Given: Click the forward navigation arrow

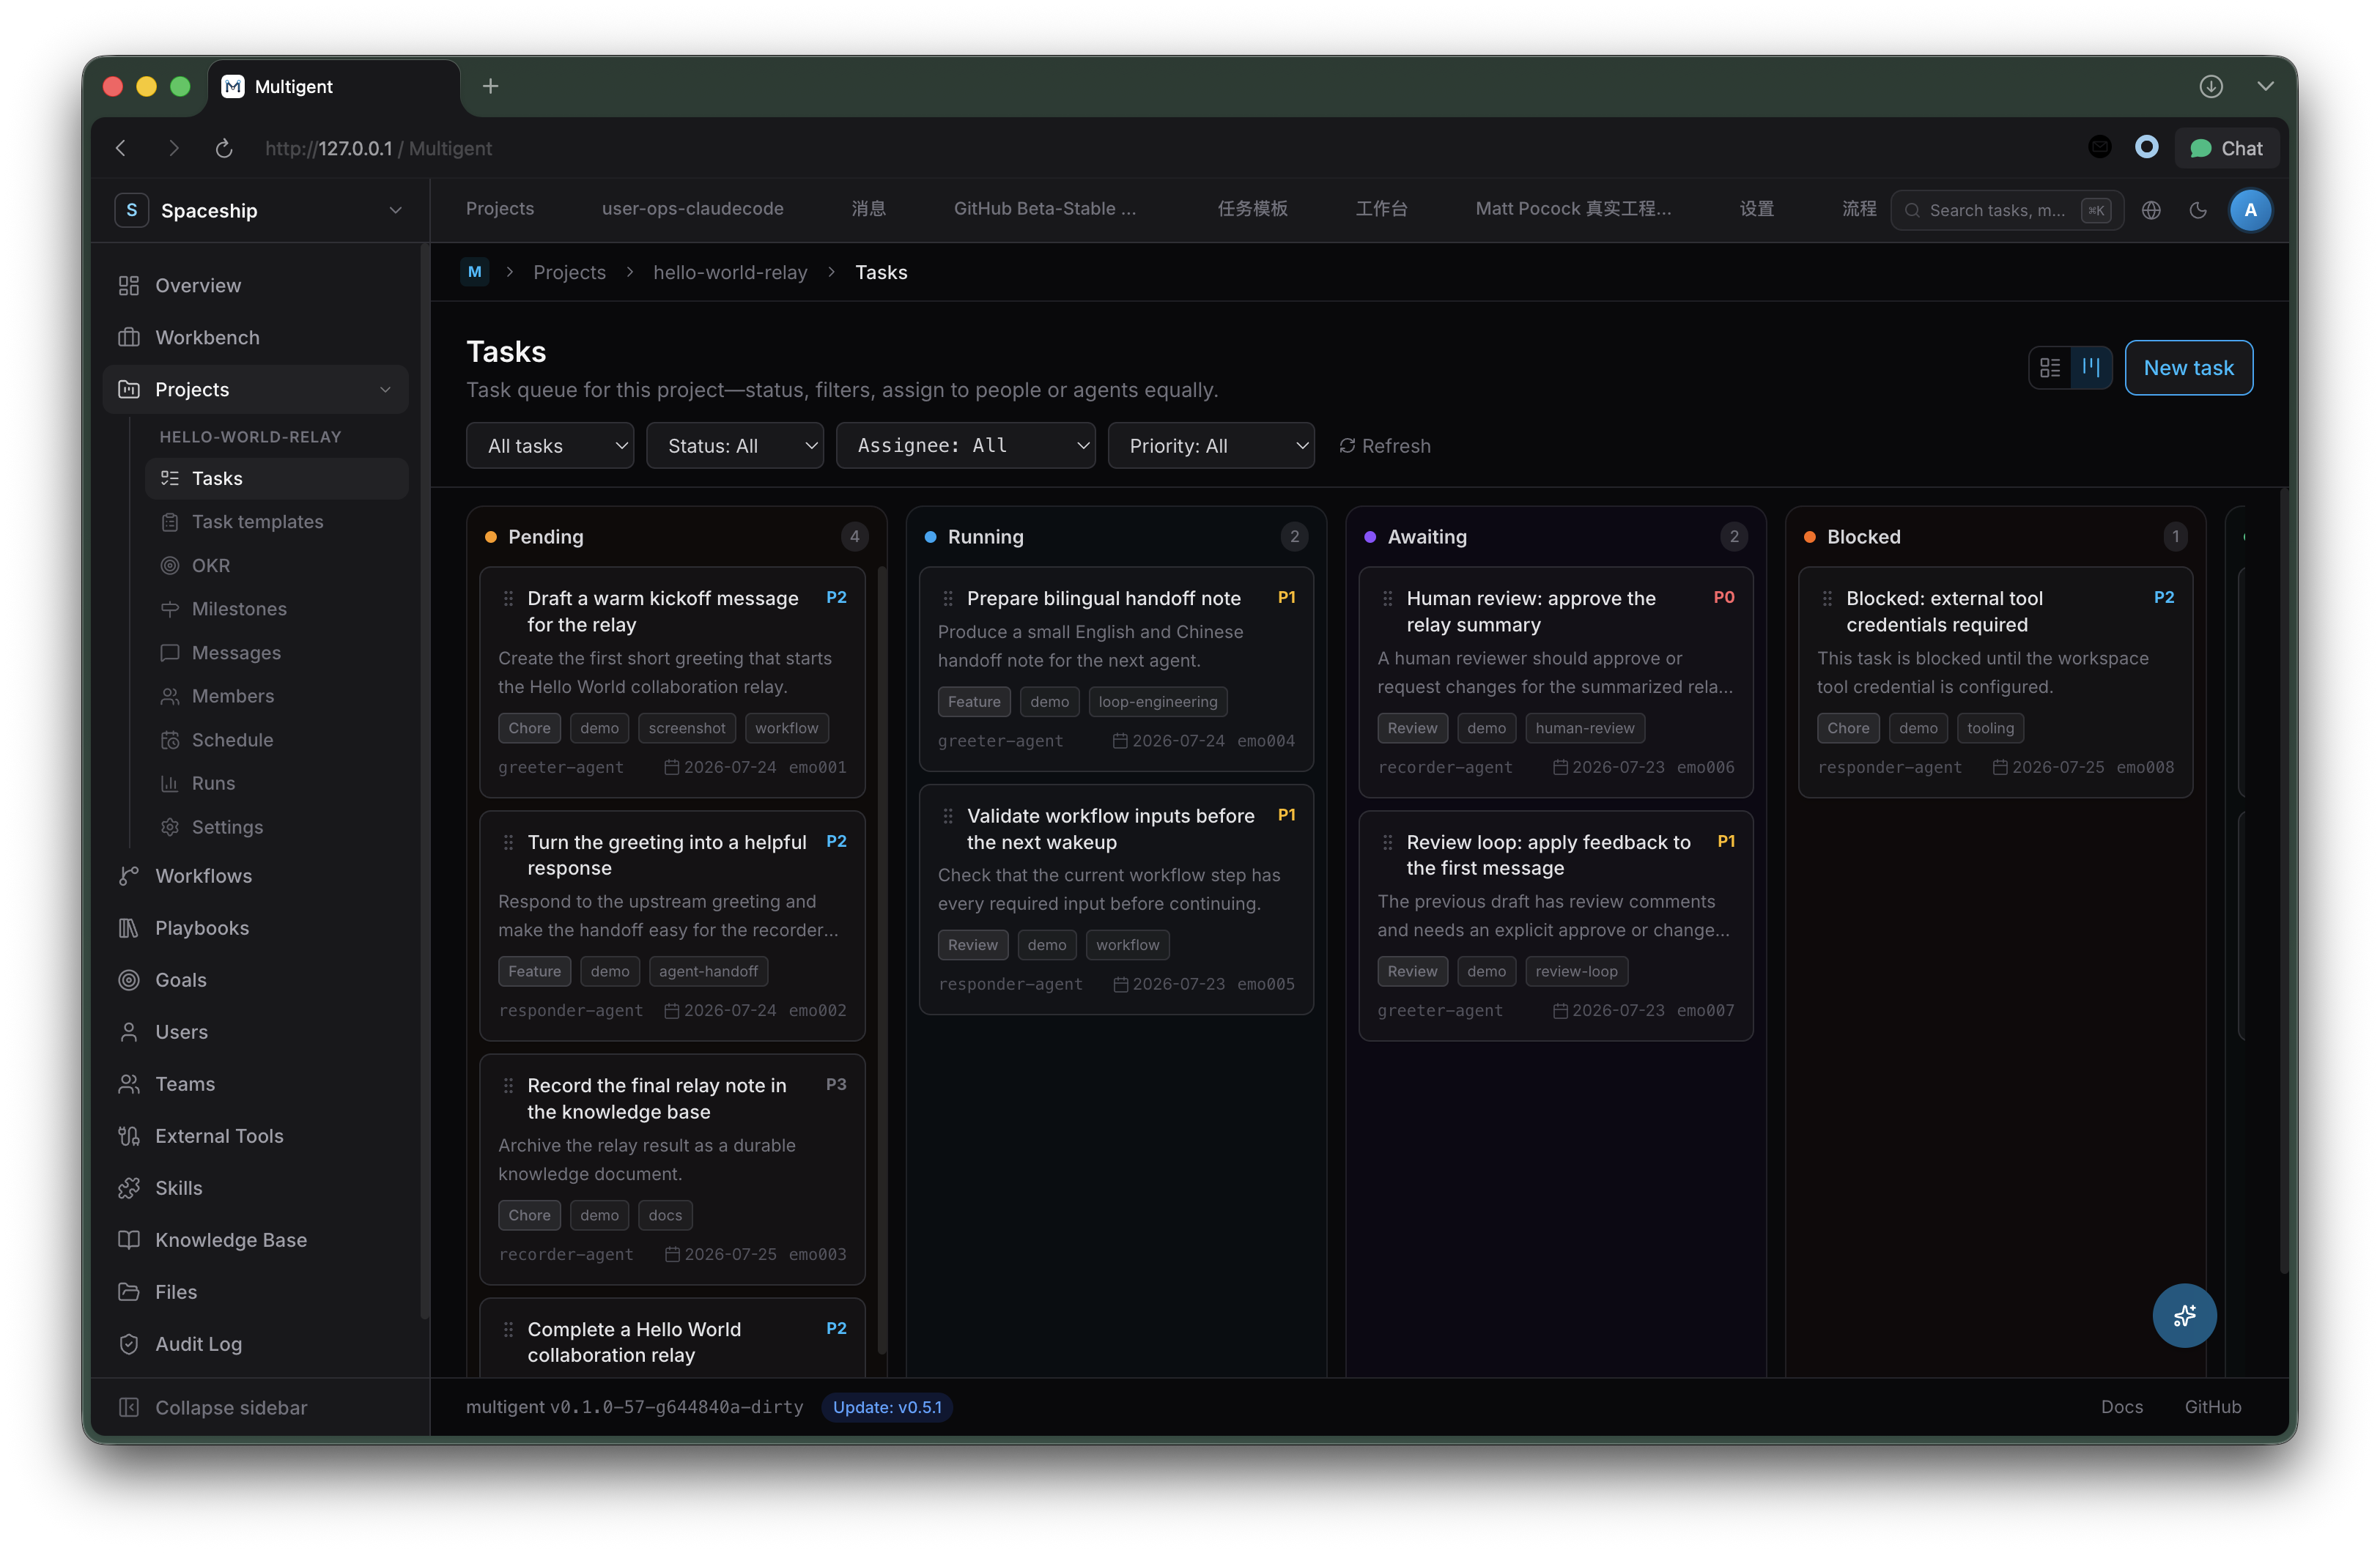Looking at the screenshot, I should tap(174, 148).
